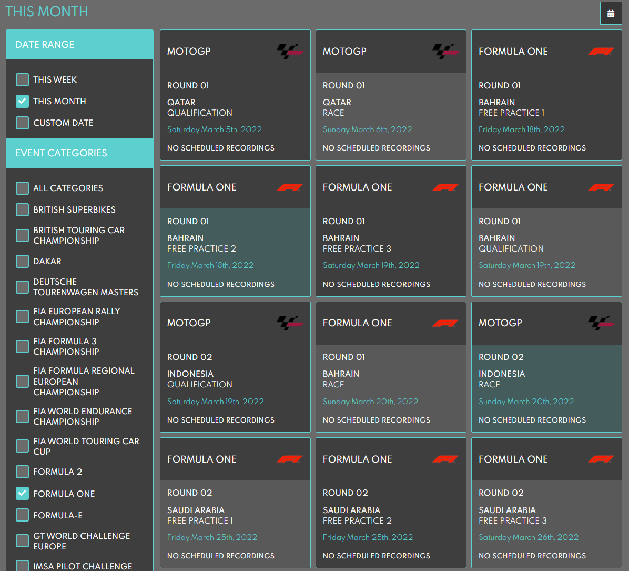This screenshot has height=571, width=629.
Task: Click F1 logo on Saudi Arabia Free Practice 1 card
Action: click(x=290, y=459)
